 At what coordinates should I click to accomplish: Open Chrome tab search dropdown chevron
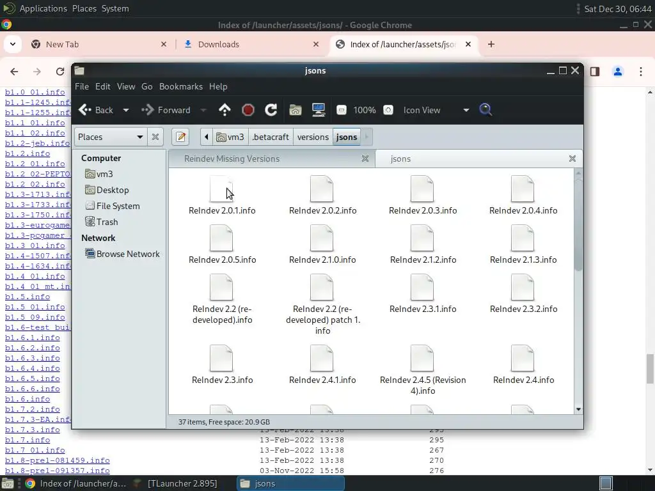tap(13, 44)
